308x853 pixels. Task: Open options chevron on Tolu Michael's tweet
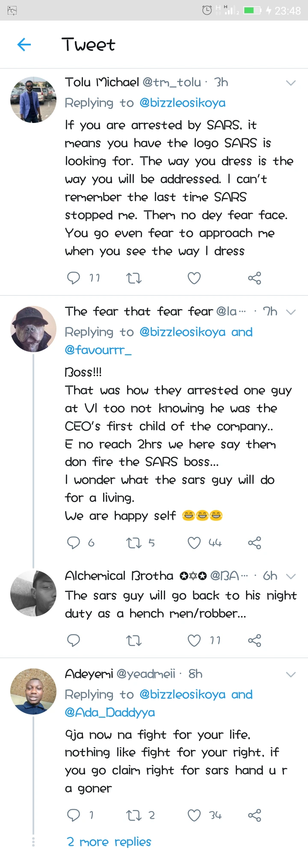291,83
